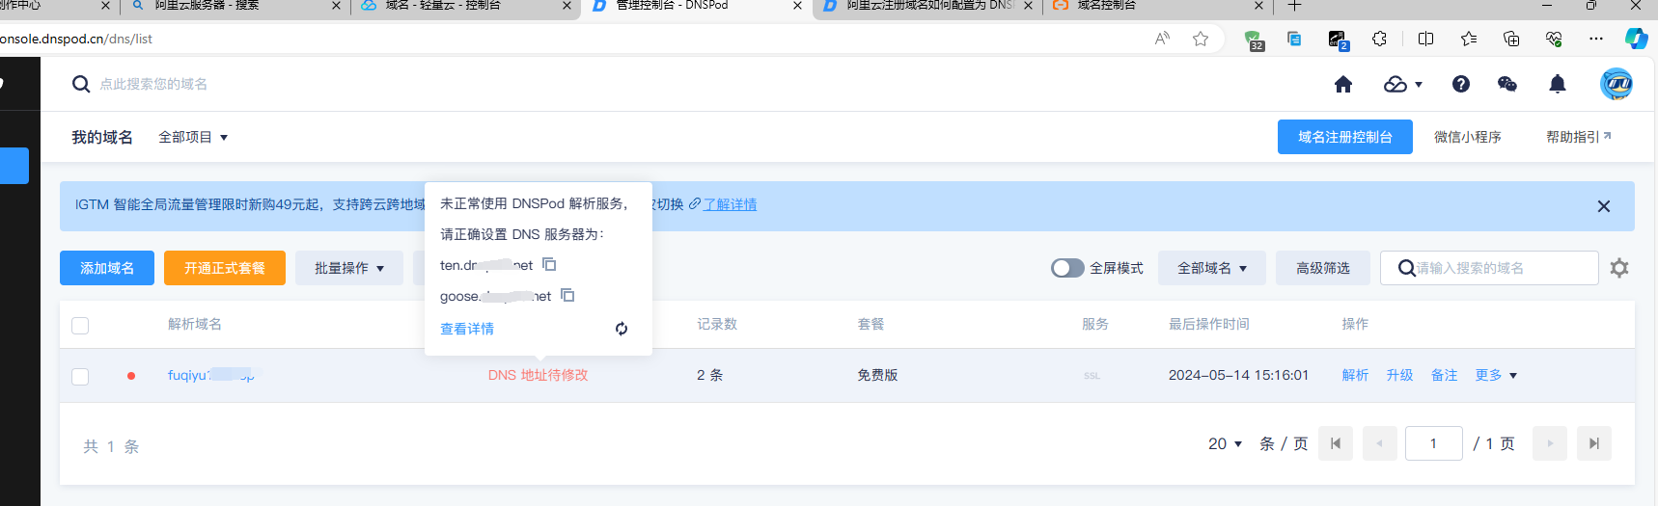Click the page number input box
This screenshot has width=1658, height=506.
1434,443
